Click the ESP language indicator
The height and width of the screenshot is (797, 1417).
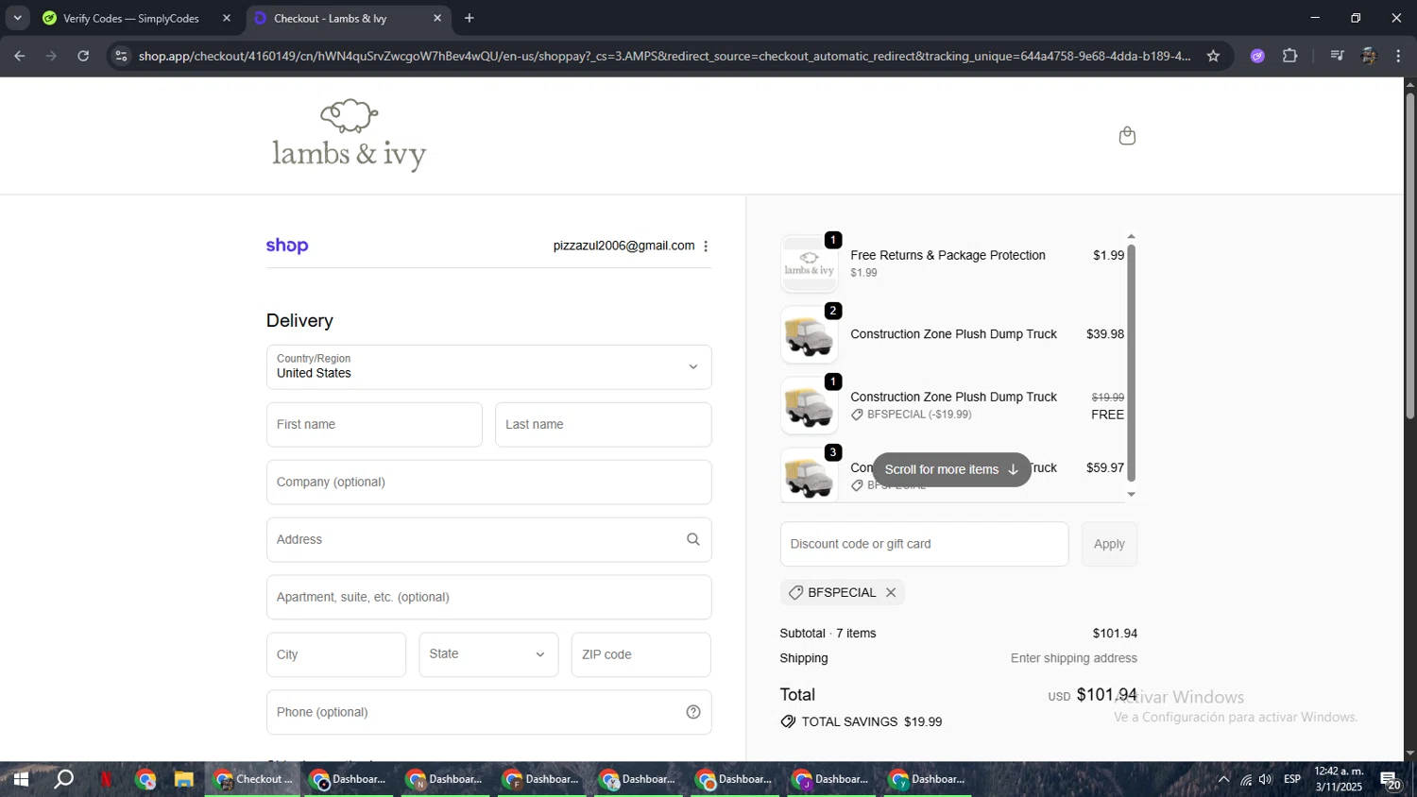click(x=1292, y=779)
